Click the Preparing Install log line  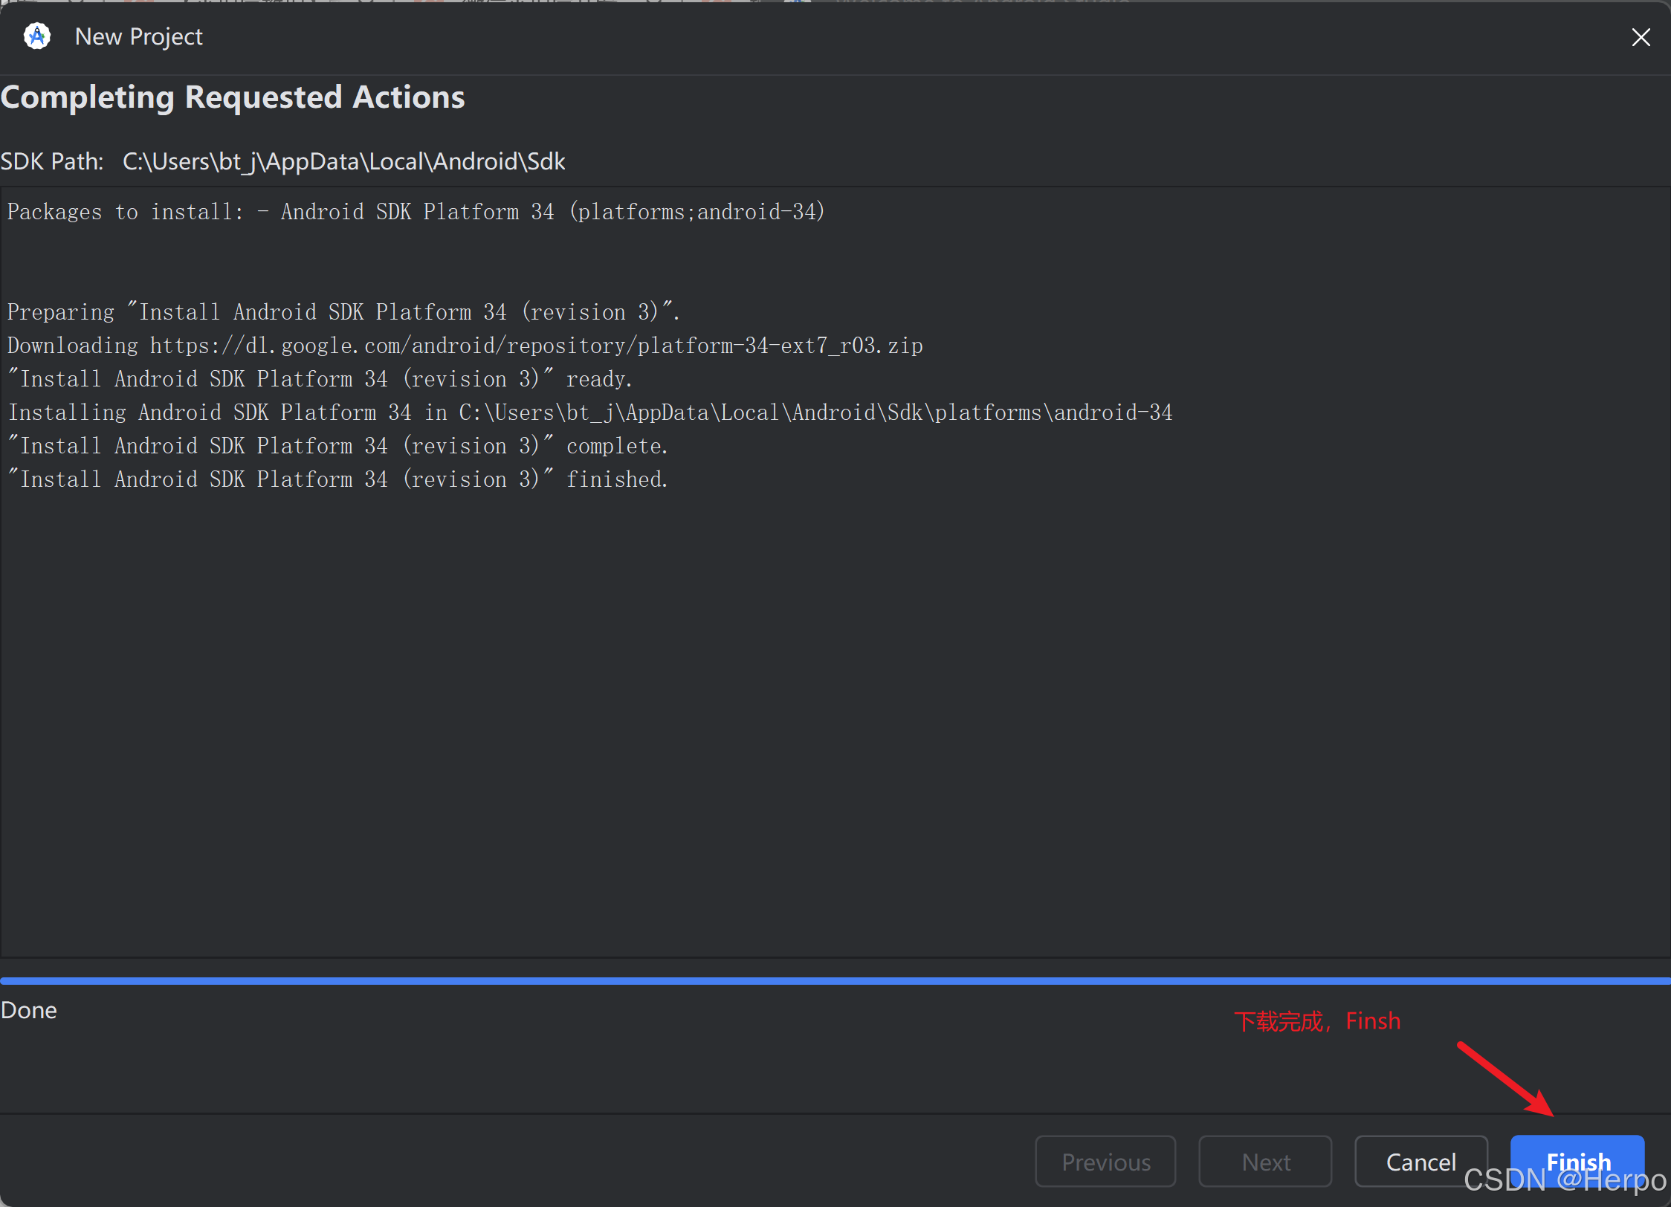click(343, 312)
